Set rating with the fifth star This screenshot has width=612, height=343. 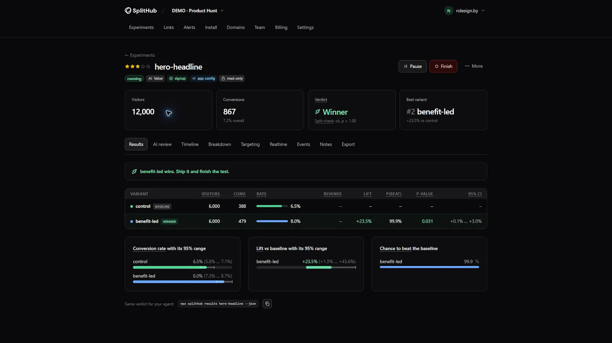point(148,66)
